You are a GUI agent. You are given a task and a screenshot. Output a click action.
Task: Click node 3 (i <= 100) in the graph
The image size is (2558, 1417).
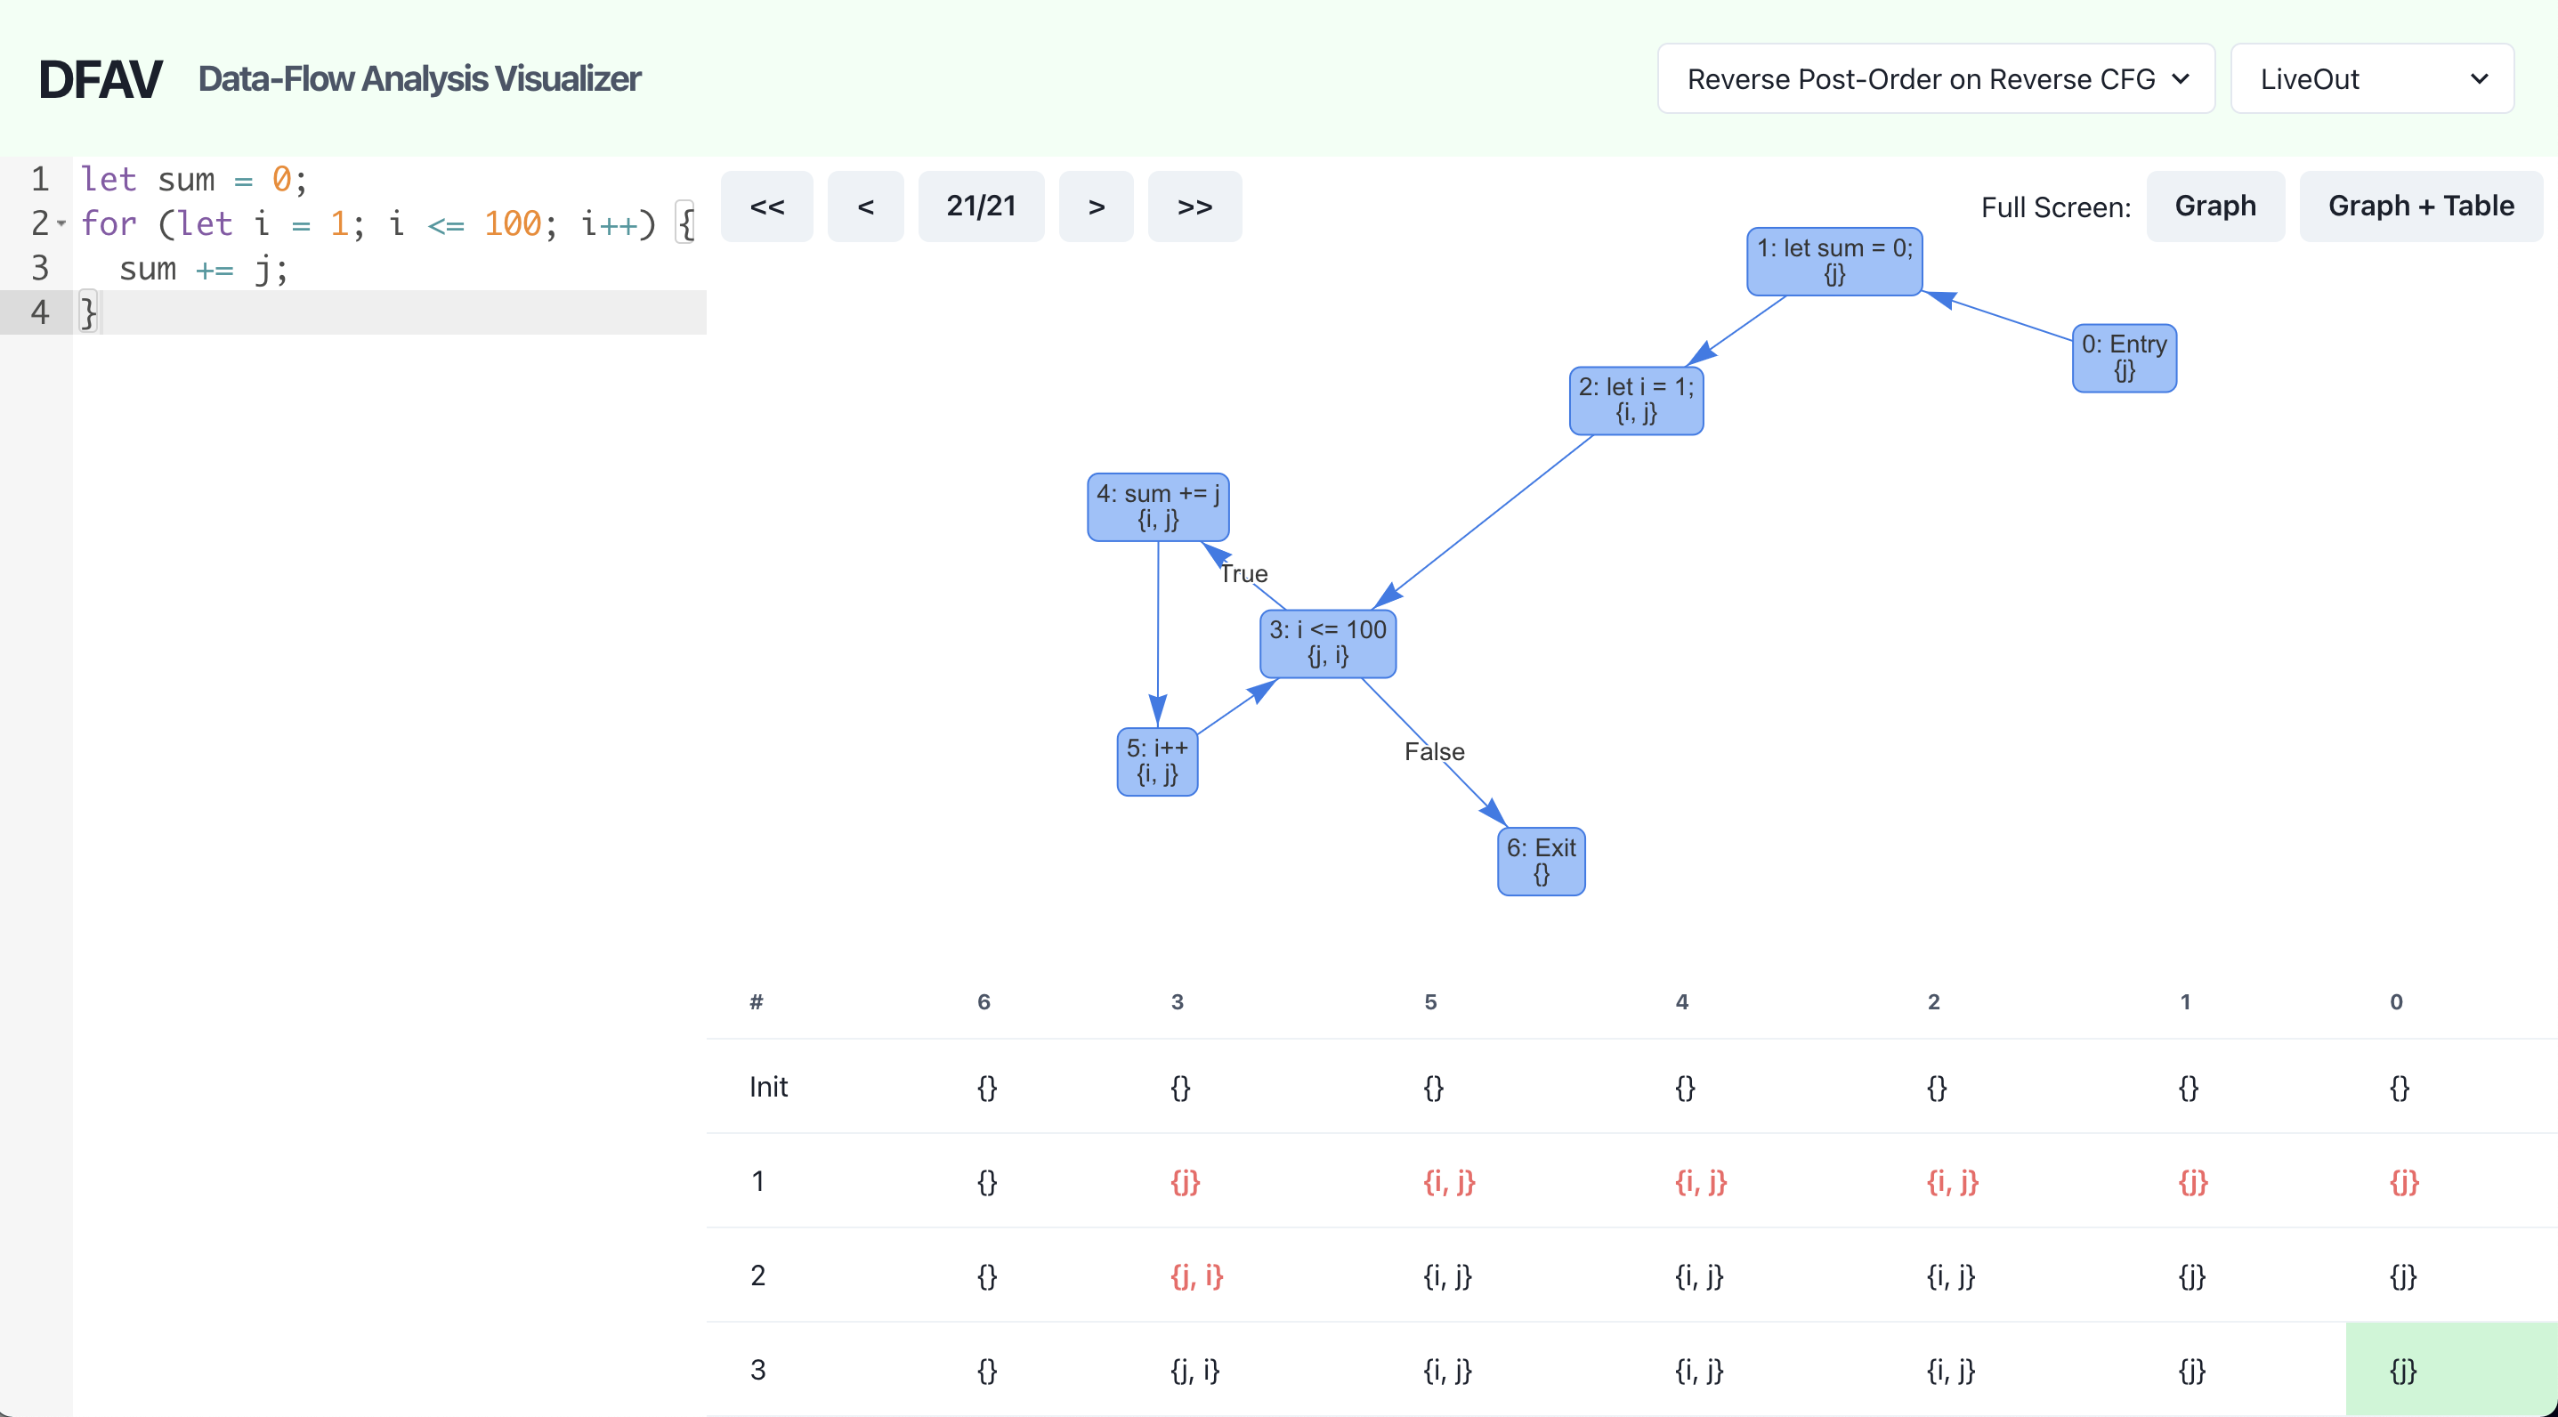[x=1330, y=644]
